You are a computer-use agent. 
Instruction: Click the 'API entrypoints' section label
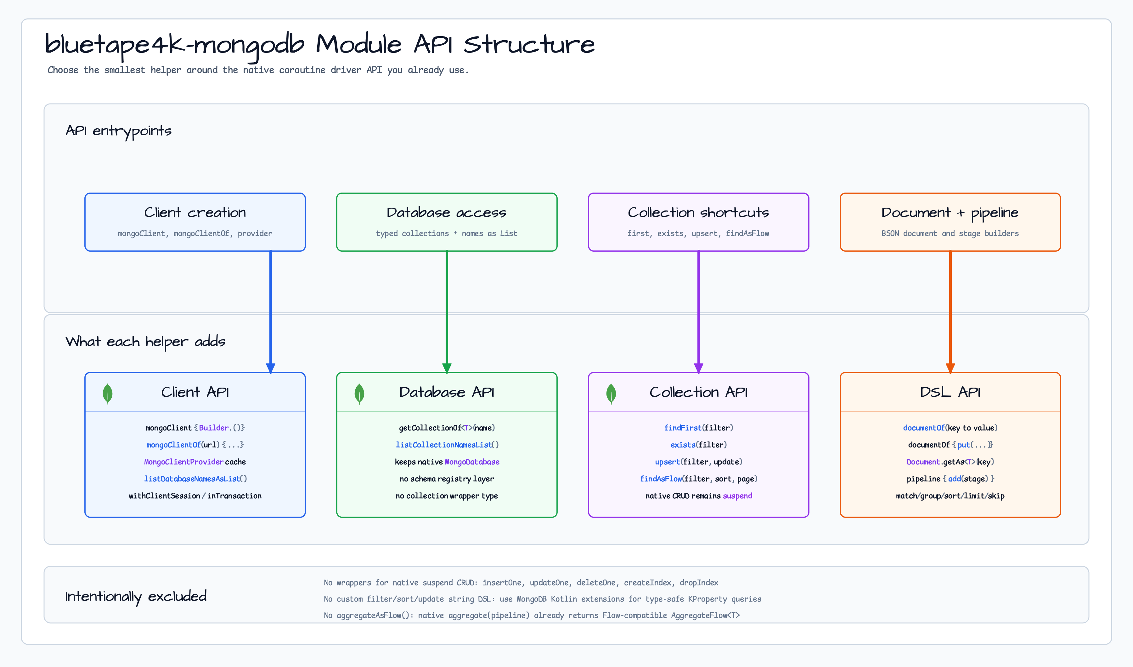(119, 131)
